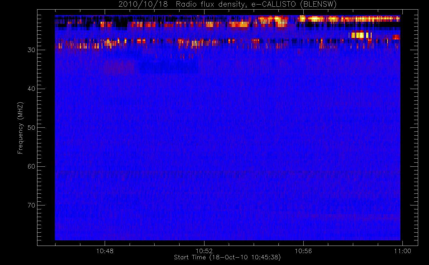Click the "Start Time (18-Oct-10 10:45:38)" label
The width and height of the screenshot is (429, 265).
[227, 257]
